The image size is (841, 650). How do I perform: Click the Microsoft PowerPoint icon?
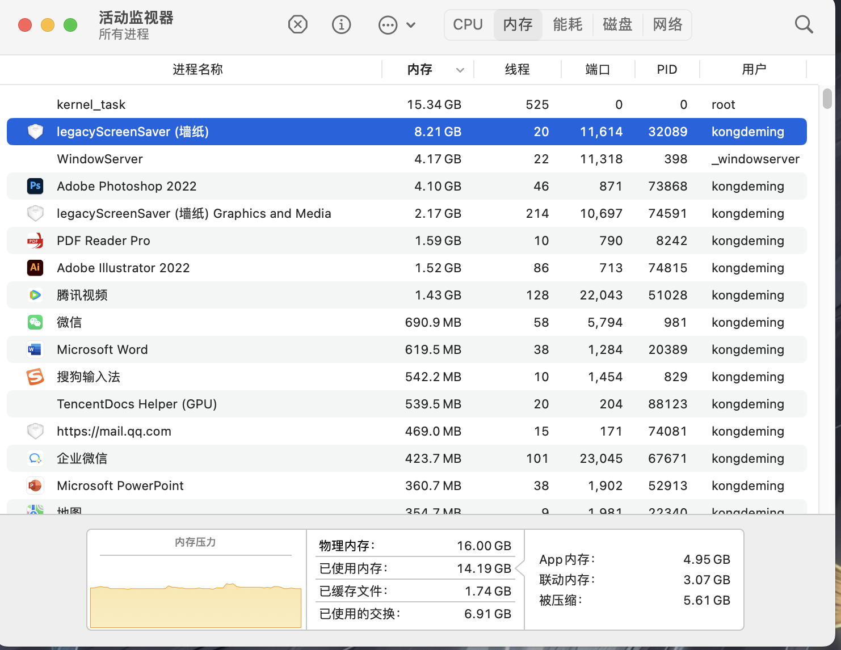(35, 486)
